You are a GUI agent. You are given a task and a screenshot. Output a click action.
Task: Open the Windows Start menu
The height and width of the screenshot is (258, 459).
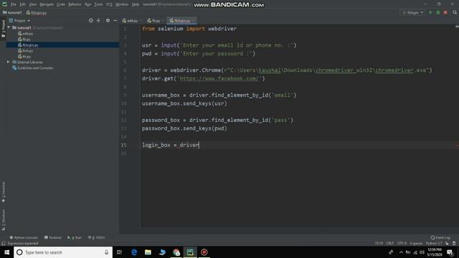[x=6, y=252]
